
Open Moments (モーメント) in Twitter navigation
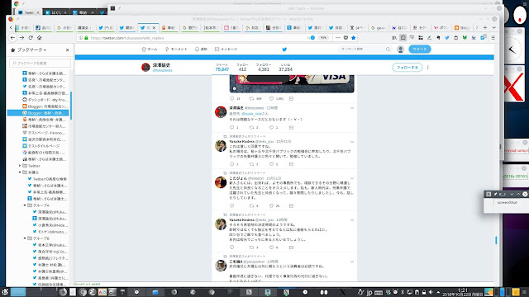point(176,49)
